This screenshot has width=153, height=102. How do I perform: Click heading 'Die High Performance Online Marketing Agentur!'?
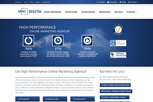click(51, 72)
